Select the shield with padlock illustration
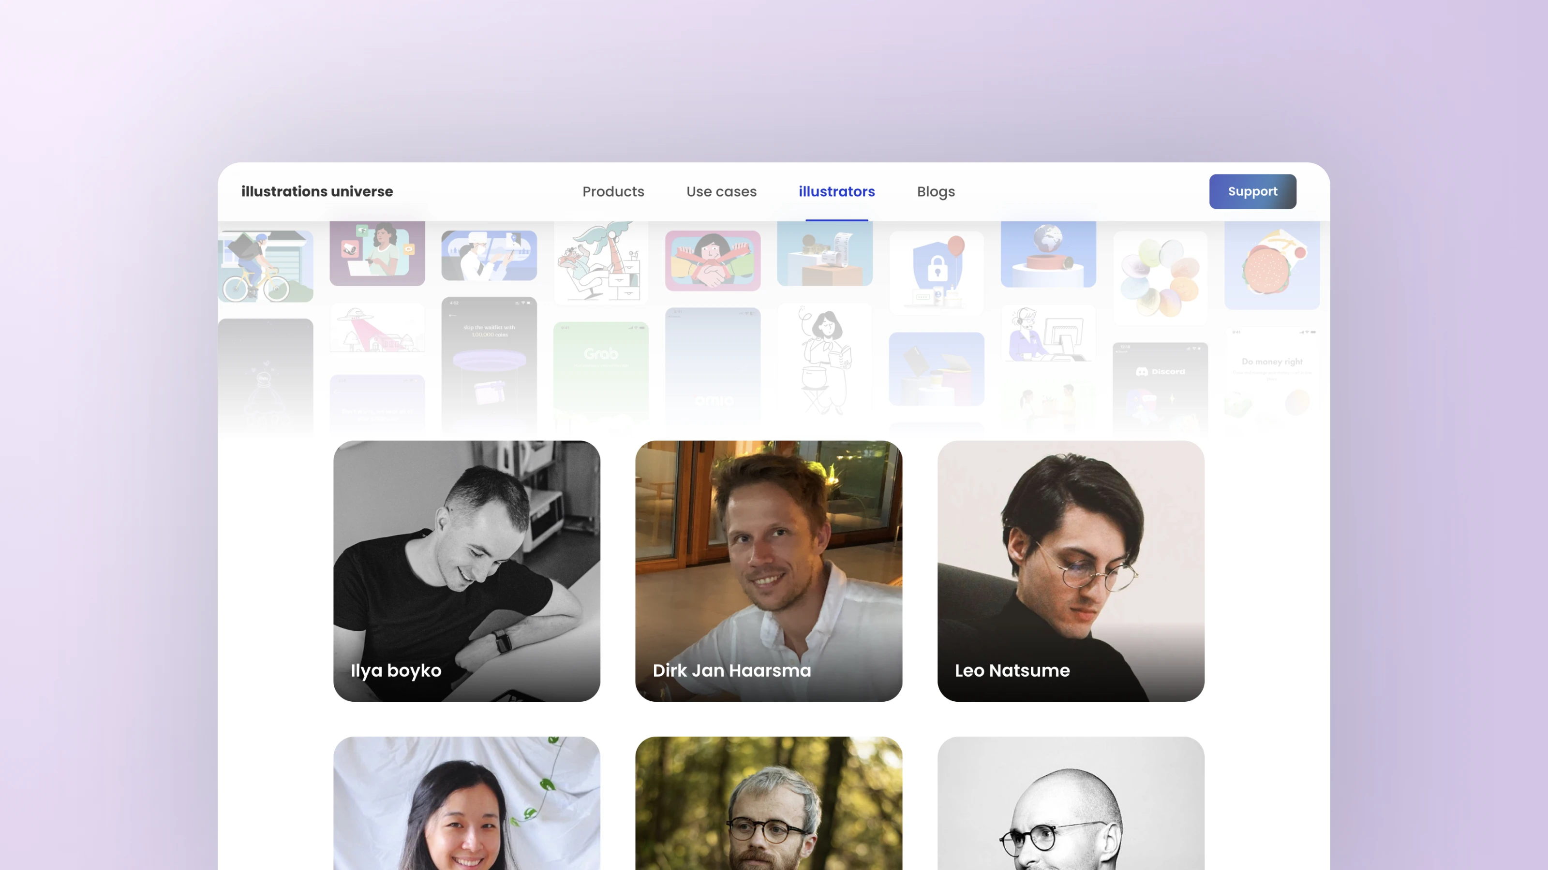 tap(936, 272)
